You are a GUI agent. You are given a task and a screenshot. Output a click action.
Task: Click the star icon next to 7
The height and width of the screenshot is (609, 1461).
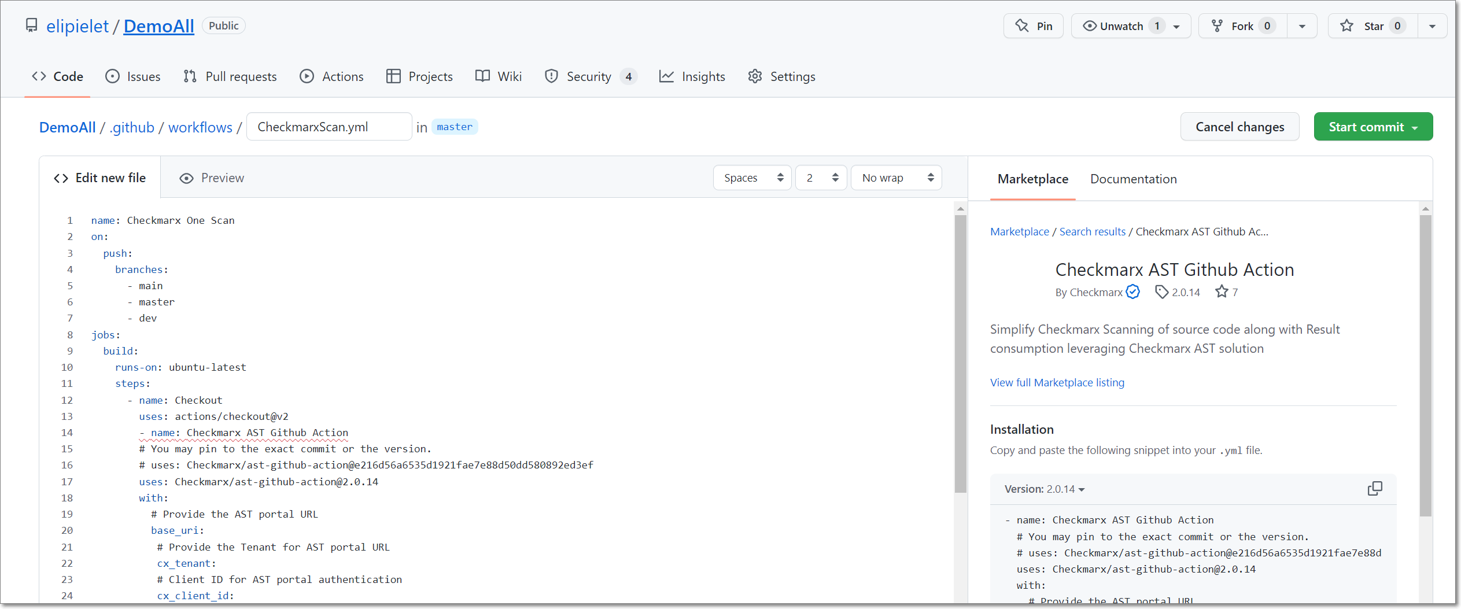tap(1221, 291)
